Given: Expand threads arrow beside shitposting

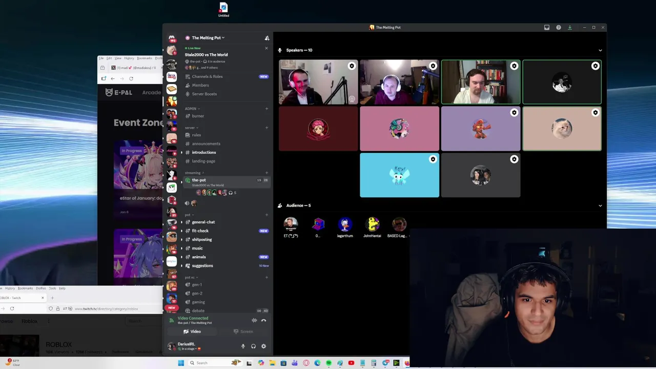Looking at the screenshot, I should [181, 239].
